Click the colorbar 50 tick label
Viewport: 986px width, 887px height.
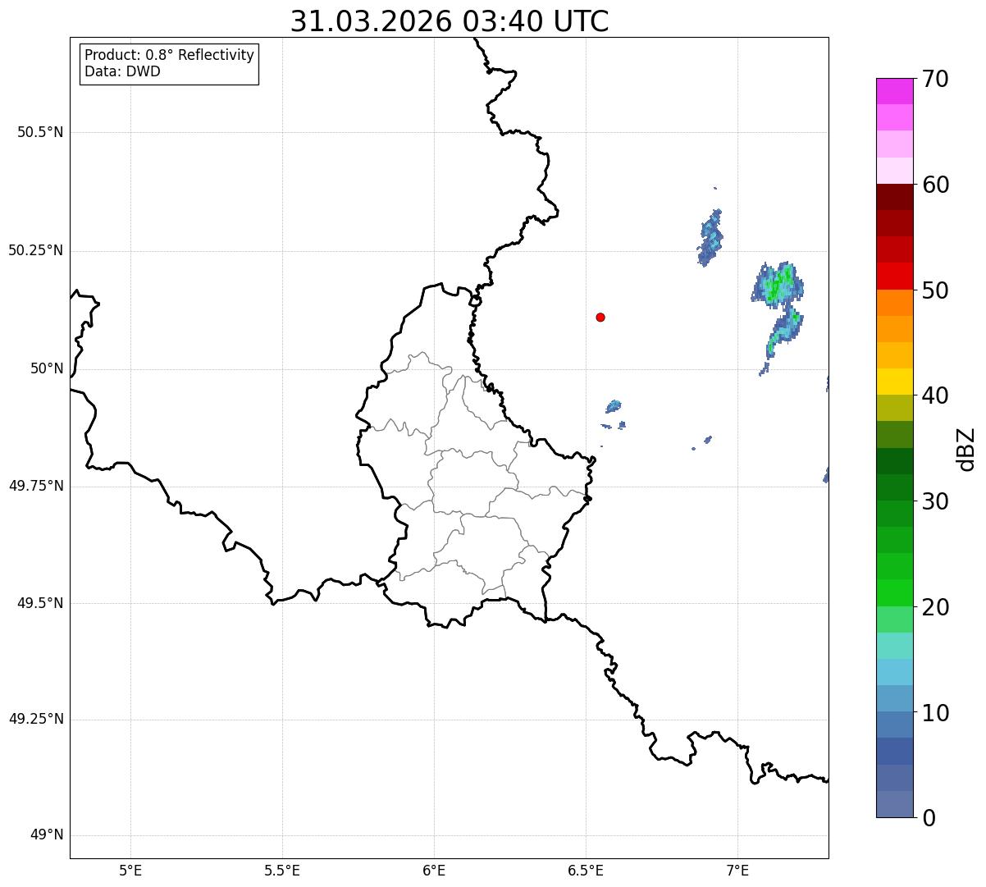(935, 290)
